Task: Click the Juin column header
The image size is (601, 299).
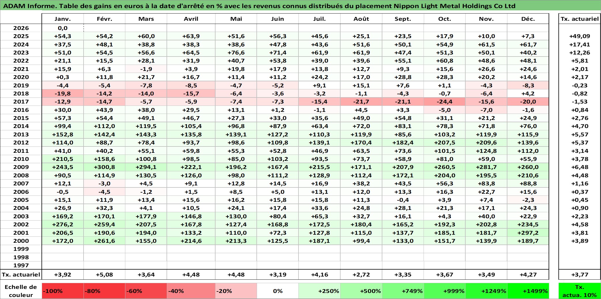Action: tap(278, 19)
